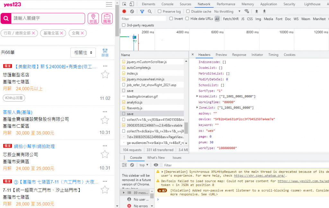
Task: Toggle the device toolbar icon
Action: pyautogui.click(x=132, y=4)
